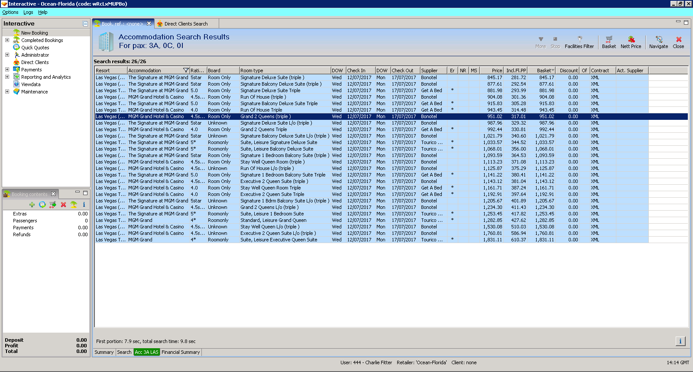Switch to the Search bottom tab
Screen dimensions: 693x372
click(124, 352)
